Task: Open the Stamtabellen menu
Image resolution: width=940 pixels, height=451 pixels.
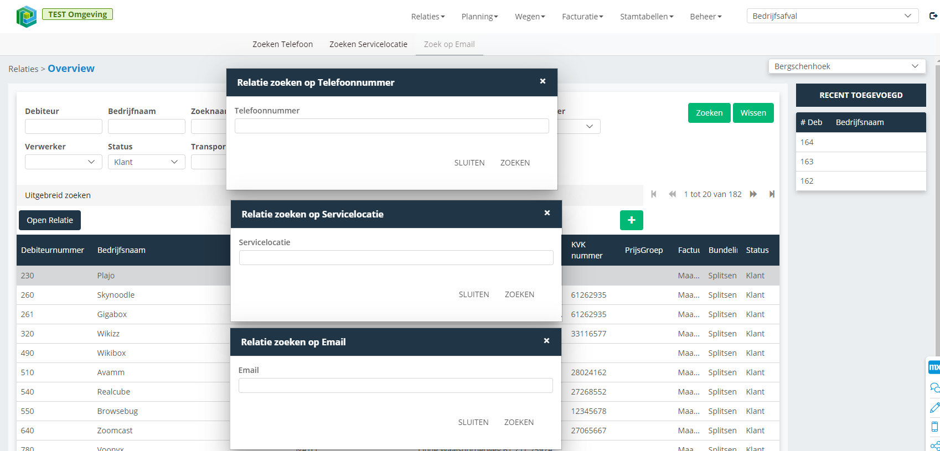Action: pos(647,17)
